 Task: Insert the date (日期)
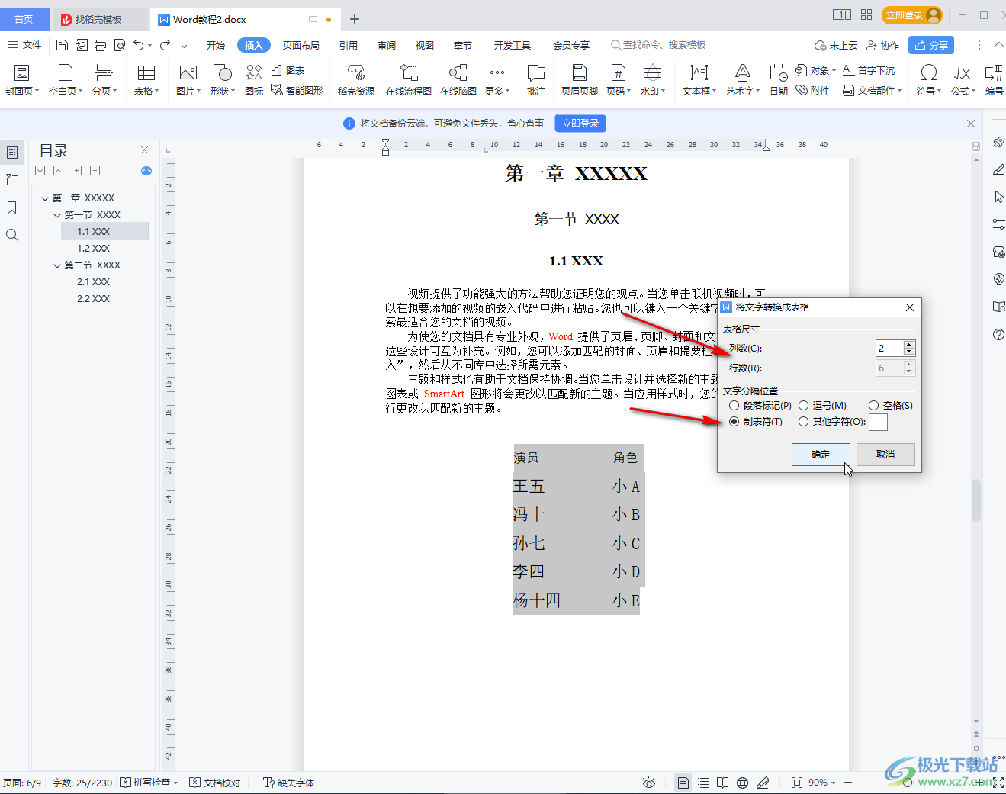click(779, 80)
